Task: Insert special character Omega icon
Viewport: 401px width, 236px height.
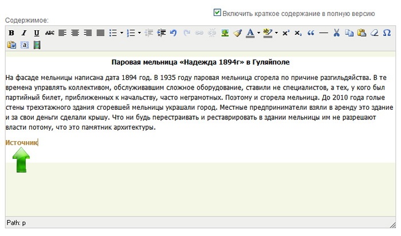Action: [x=387, y=33]
